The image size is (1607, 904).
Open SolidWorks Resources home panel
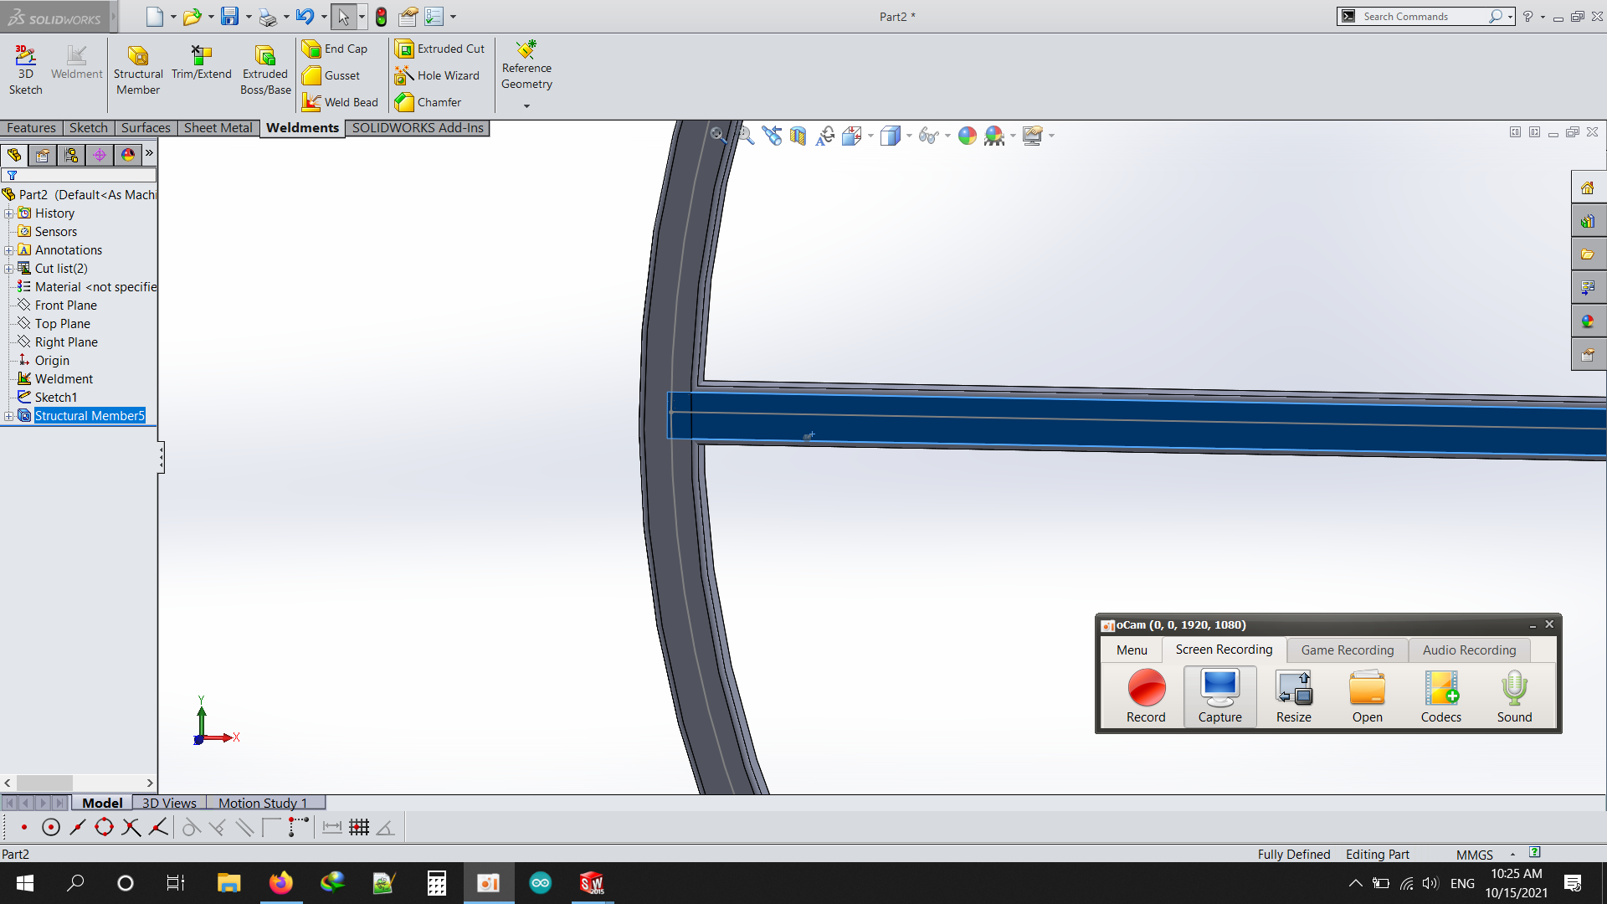(1588, 188)
